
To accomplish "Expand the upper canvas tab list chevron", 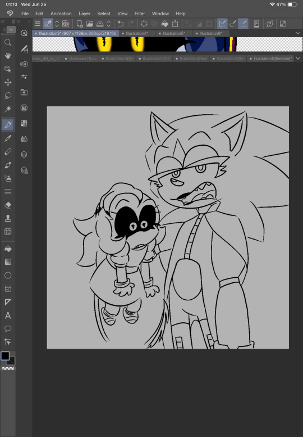I will 298,33.
